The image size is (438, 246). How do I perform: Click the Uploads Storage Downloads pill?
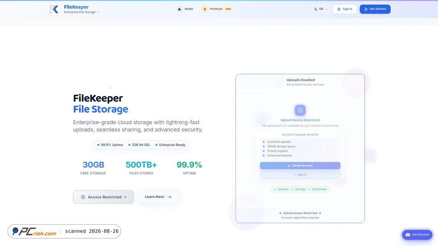pos(300,189)
